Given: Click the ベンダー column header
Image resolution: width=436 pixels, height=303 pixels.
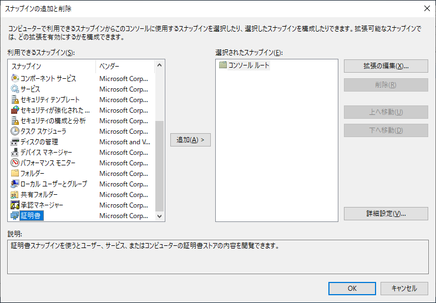Looking at the screenshot, I should [125, 66].
